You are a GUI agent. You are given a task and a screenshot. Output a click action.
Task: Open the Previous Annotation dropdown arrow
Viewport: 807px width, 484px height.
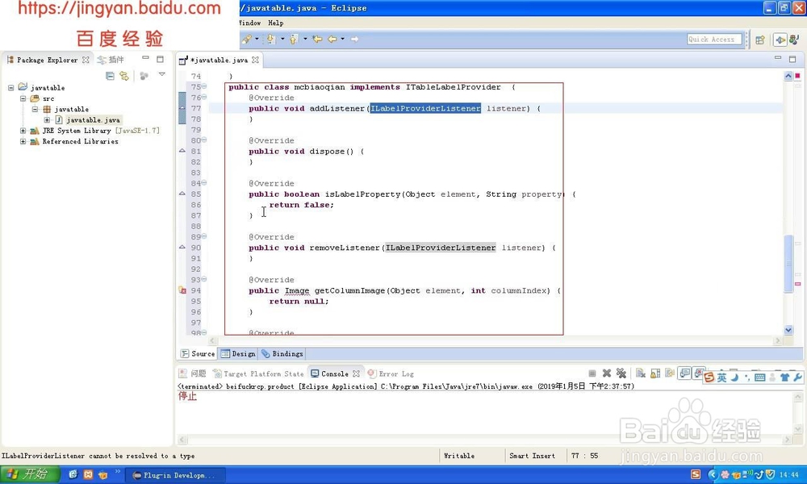click(x=305, y=39)
